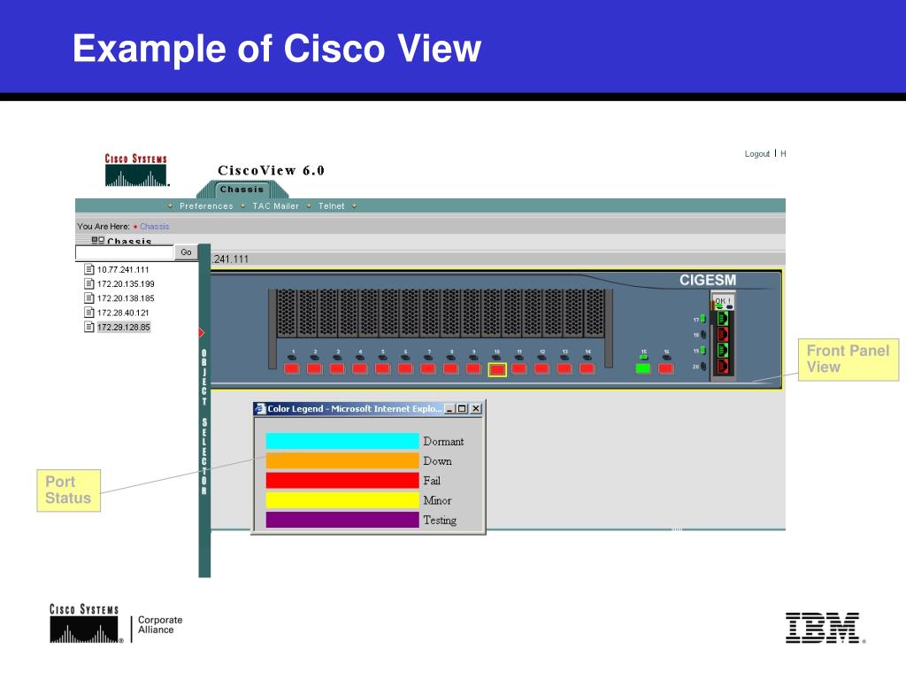Expand Object Selector using red arrow

pyautogui.click(x=201, y=333)
